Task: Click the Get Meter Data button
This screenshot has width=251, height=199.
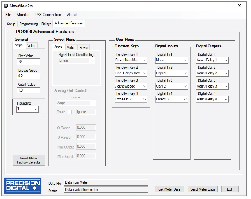Action: coord(170,190)
